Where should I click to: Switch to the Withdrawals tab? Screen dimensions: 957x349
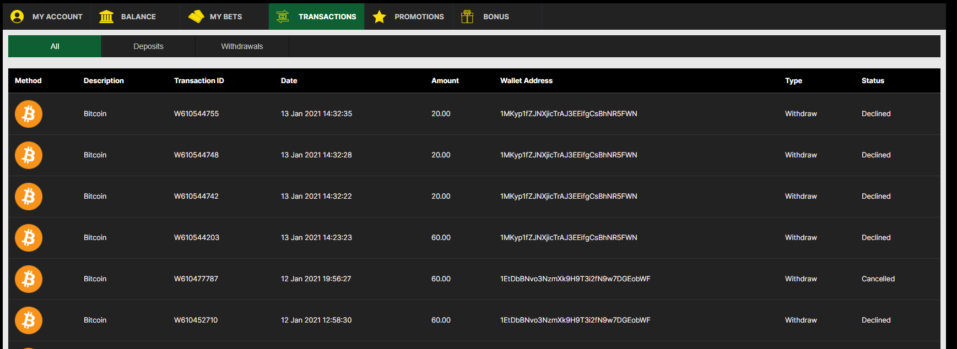click(x=242, y=46)
